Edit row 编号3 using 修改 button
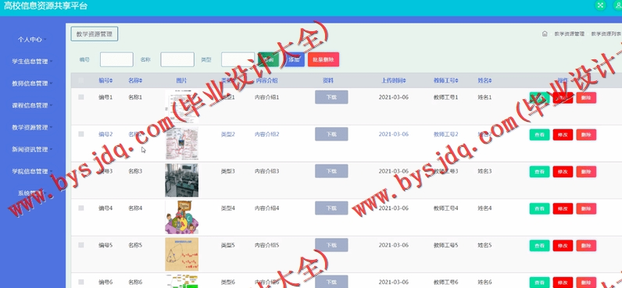 coord(563,172)
